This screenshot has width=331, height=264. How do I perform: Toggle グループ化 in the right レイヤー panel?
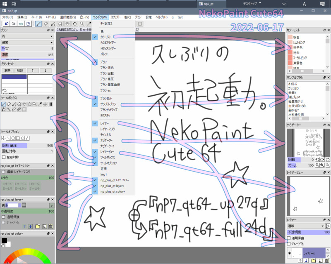point(289,244)
